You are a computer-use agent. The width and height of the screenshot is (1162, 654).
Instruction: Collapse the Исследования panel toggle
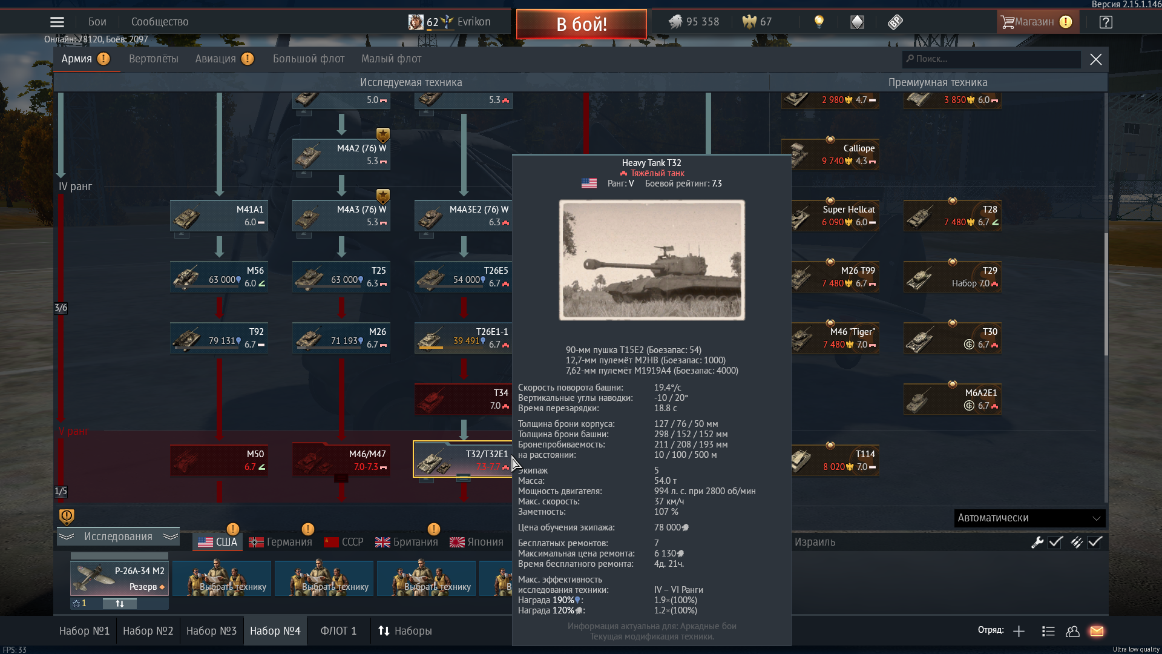tap(119, 537)
